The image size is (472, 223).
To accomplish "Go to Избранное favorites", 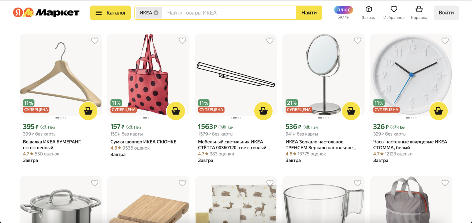I will [x=394, y=13].
